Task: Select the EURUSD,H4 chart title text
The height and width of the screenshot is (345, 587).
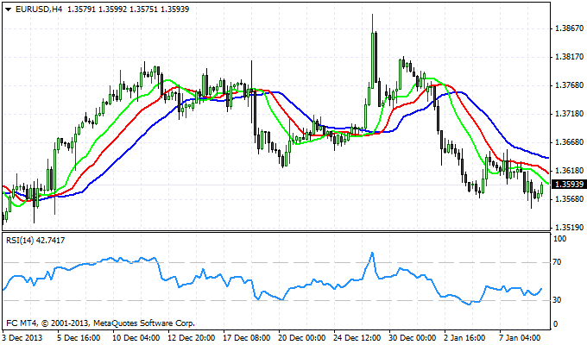Action: pos(39,9)
